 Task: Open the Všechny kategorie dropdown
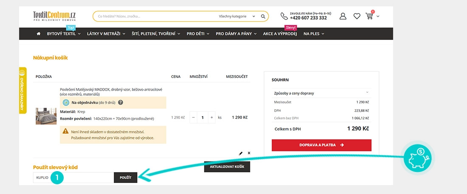(x=237, y=17)
